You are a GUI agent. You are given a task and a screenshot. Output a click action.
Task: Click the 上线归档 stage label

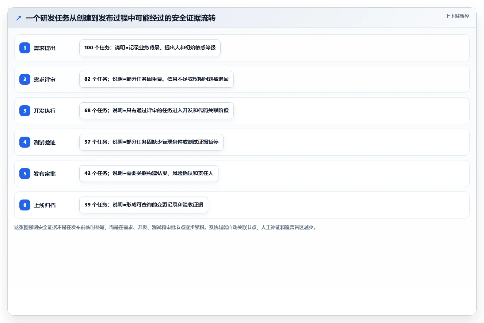point(45,205)
